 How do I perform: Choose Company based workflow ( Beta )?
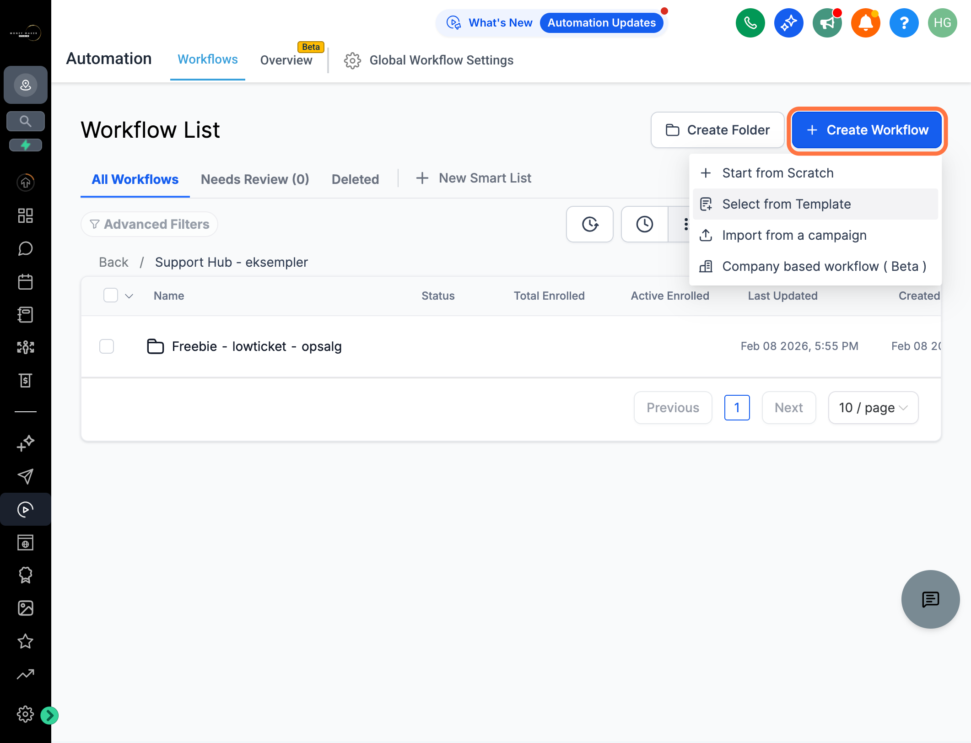click(815, 266)
